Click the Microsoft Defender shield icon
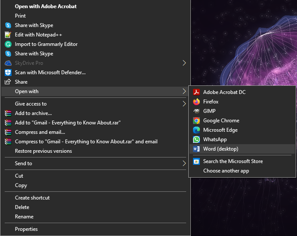Screen dimensions: 297x236 (8, 73)
